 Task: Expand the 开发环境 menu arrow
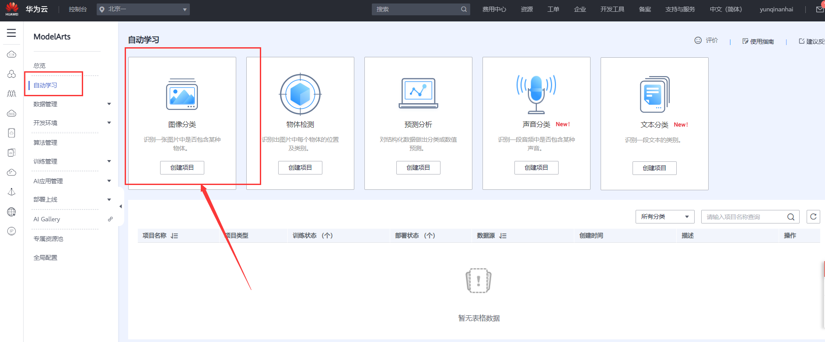(109, 123)
